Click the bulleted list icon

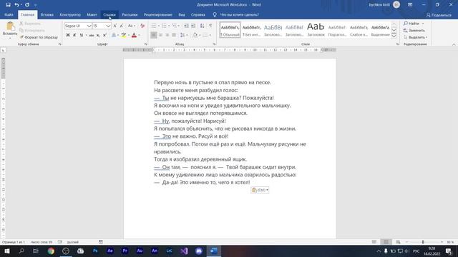(154, 26)
